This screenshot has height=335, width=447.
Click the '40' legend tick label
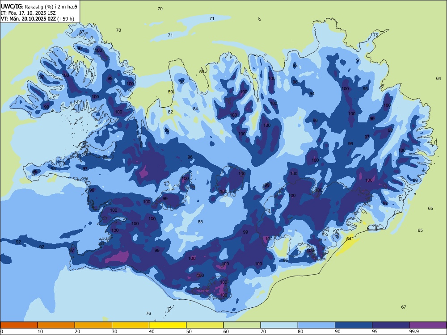click(152, 331)
